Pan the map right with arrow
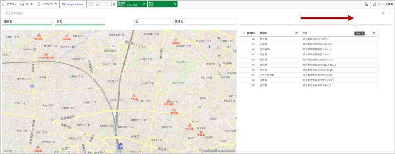Viewport: 395px width, 154px height. tap(228, 47)
